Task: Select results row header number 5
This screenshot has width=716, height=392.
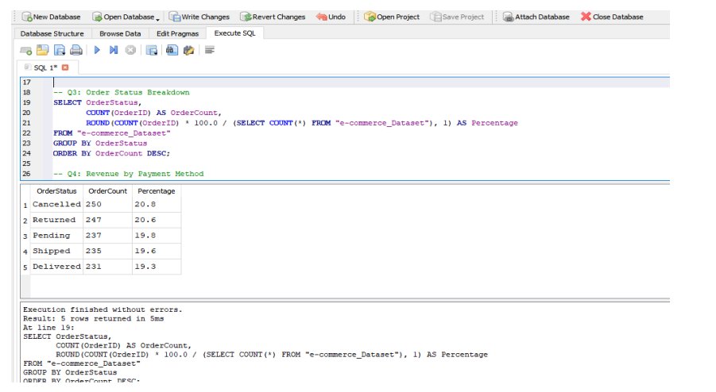Action: pyautogui.click(x=25, y=267)
